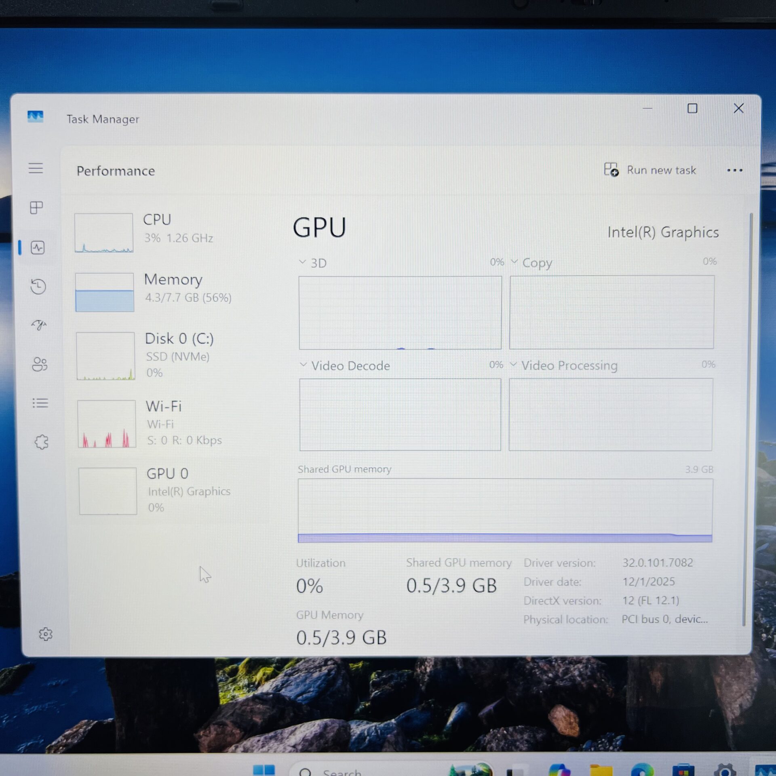The height and width of the screenshot is (776, 776).
Task: Click the GPU Memory 0.5/3.9 GB value
Action: coord(341,637)
